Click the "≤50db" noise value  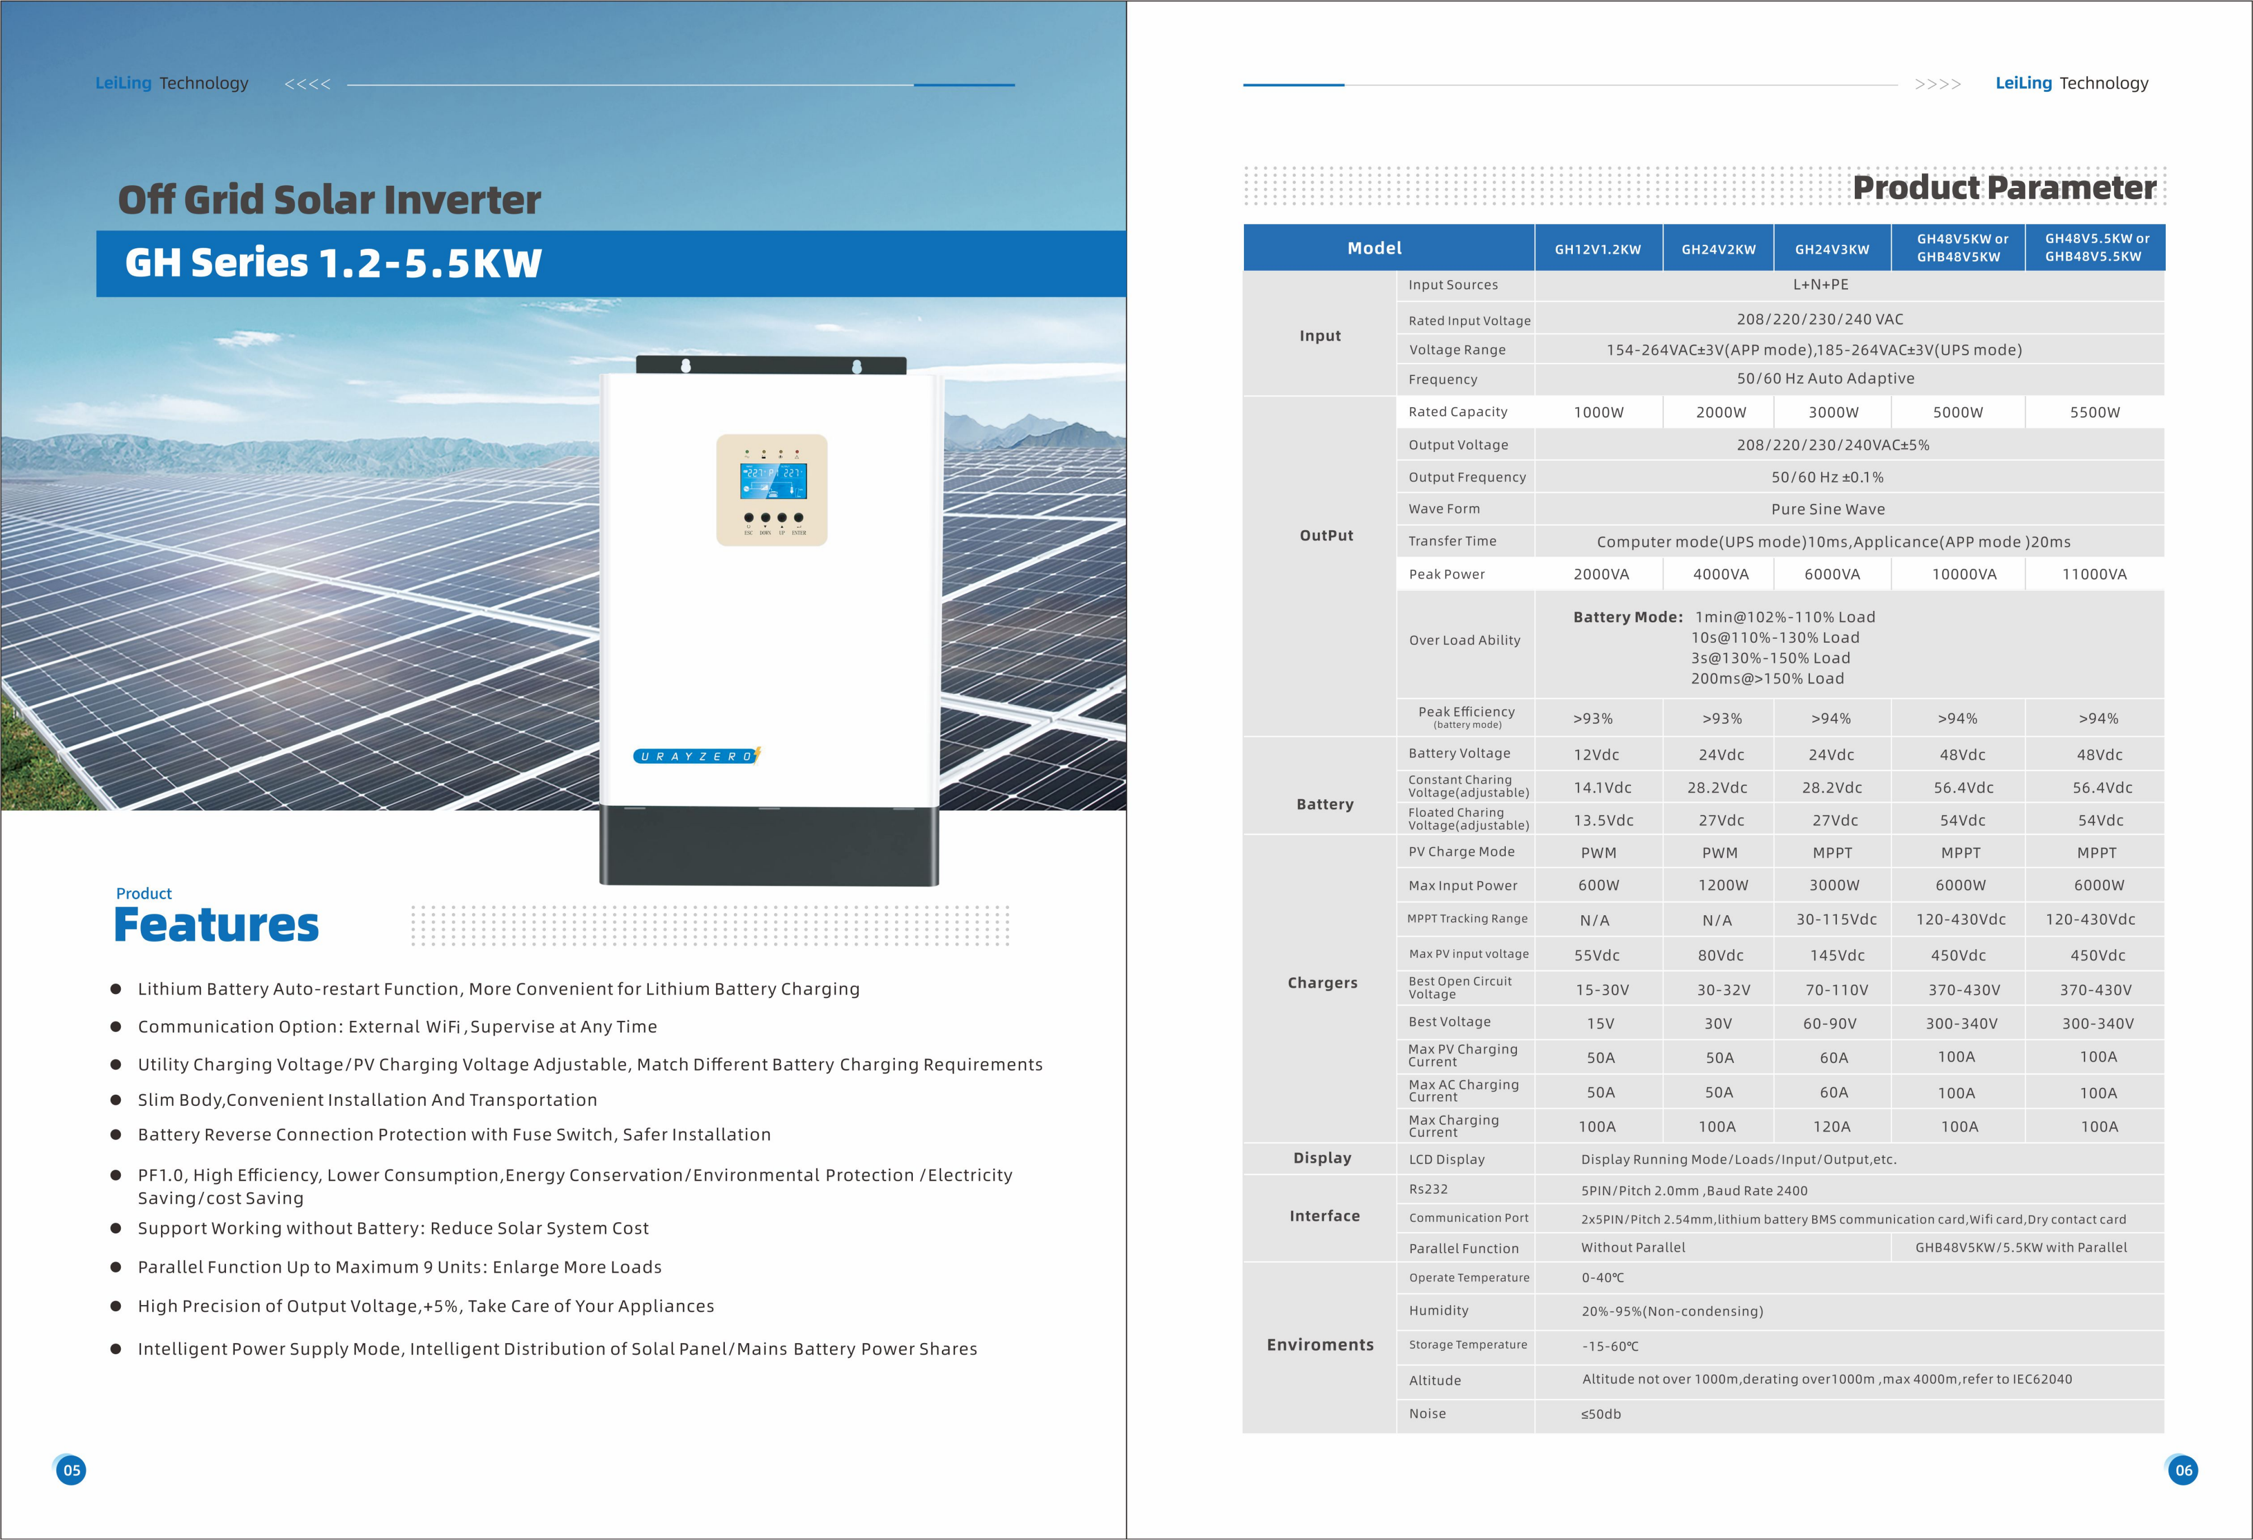point(1601,1415)
